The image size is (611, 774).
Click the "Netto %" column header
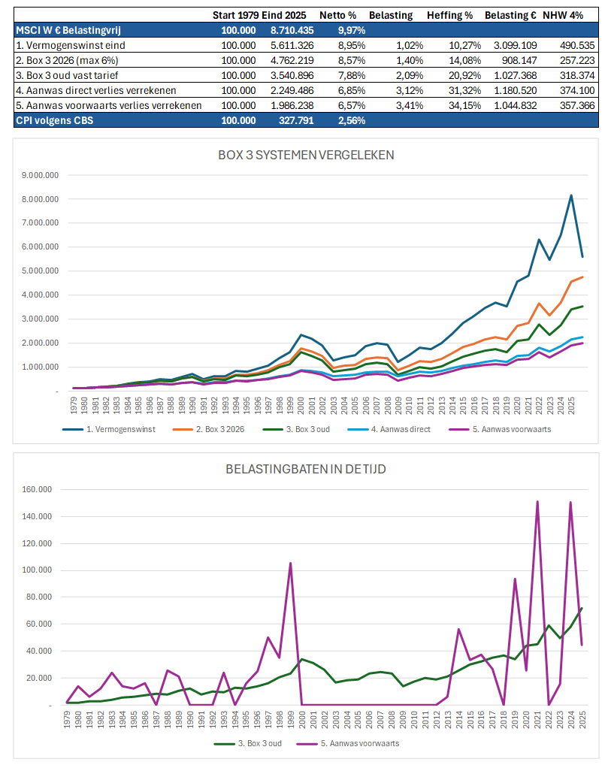[x=338, y=14]
